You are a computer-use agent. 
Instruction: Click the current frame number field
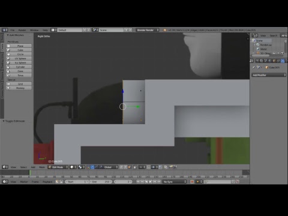(x=123, y=182)
